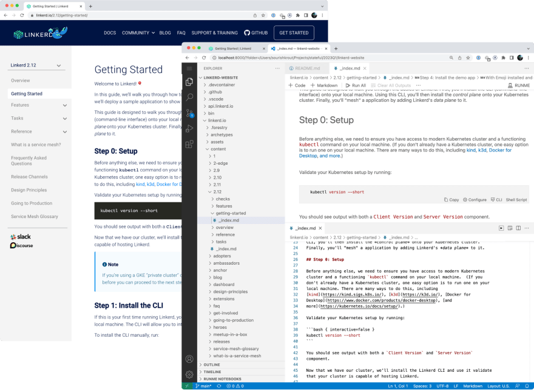The image size is (534, 390).
Task: Open Run and Debug view
Action: 189,128
